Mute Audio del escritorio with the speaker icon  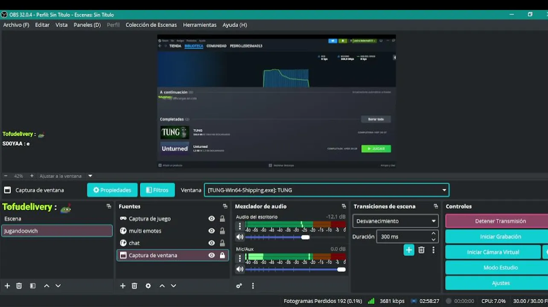[240, 237]
